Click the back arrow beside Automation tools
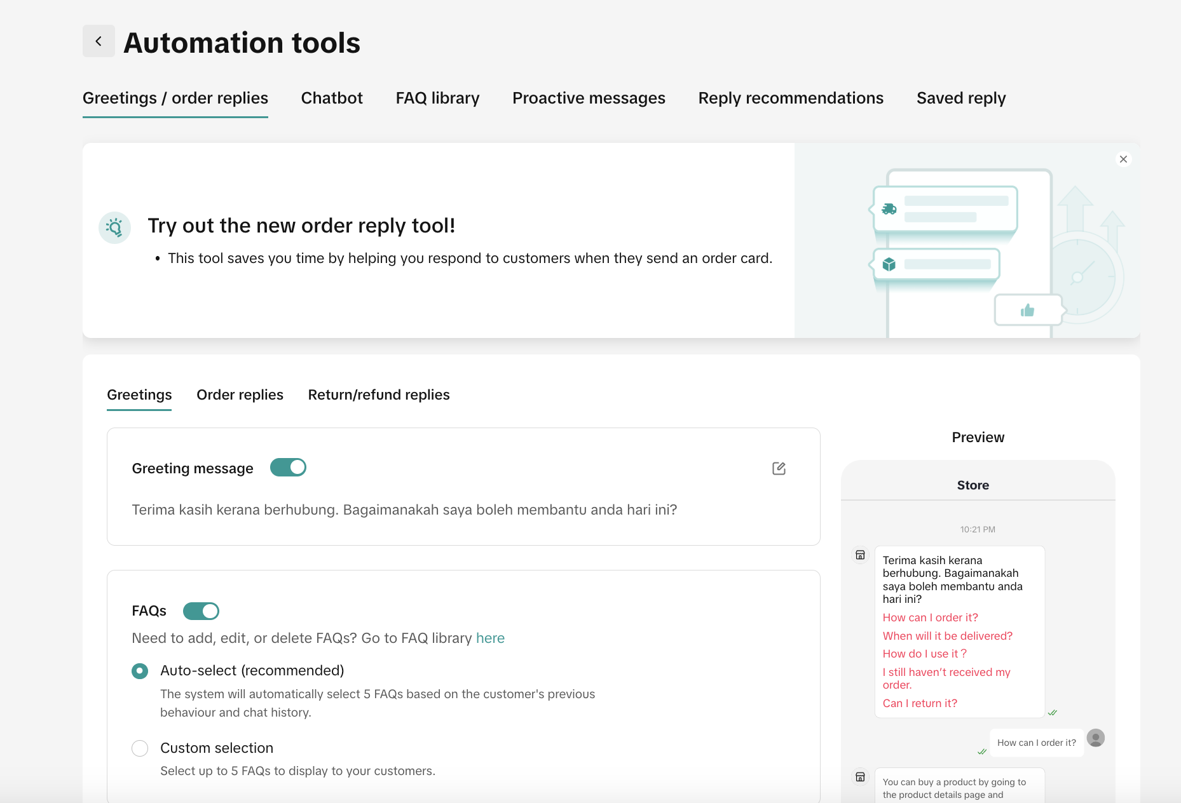 (x=99, y=41)
